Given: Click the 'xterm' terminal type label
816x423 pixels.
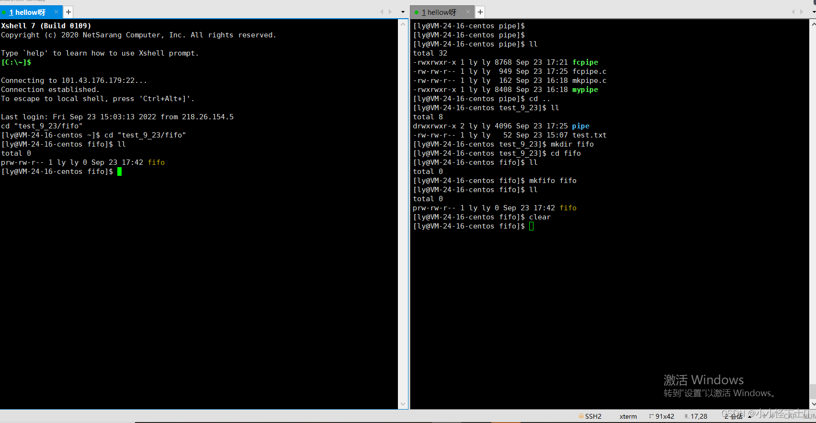Looking at the screenshot, I should pos(628,416).
